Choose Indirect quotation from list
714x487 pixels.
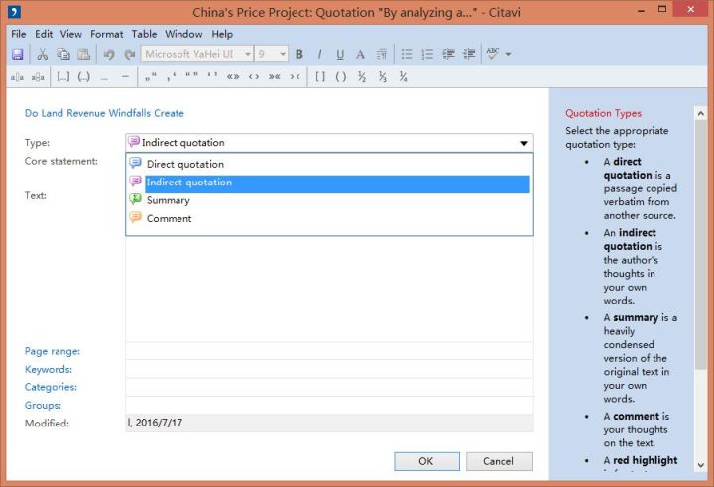pos(329,183)
